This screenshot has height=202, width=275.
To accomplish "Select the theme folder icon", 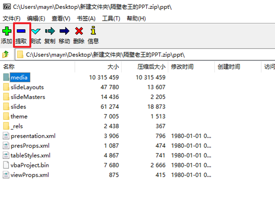I will pyautogui.click(x=6, y=116).
